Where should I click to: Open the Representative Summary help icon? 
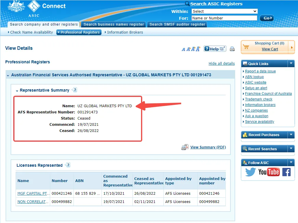(74, 90)
